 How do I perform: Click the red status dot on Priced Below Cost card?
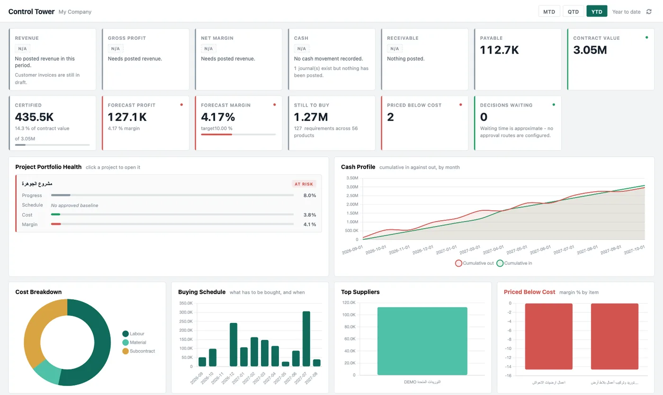point(460,105)
